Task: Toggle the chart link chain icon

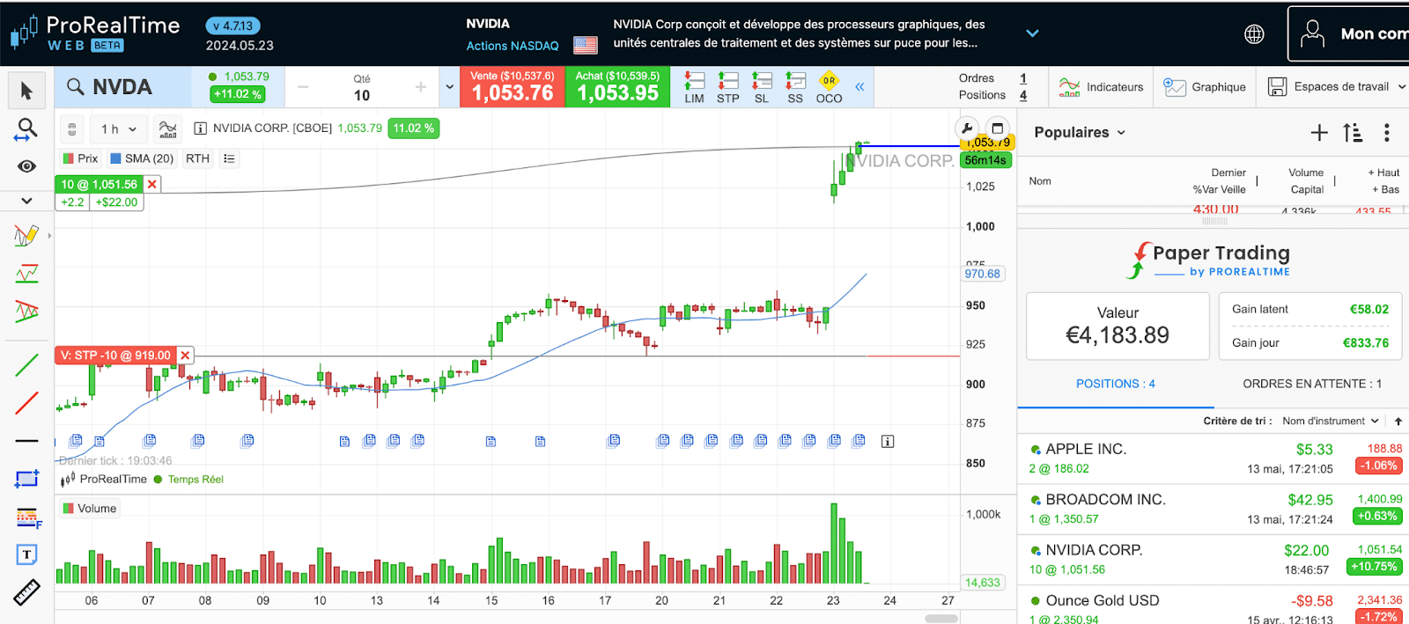Action: (x=72, y=129)
